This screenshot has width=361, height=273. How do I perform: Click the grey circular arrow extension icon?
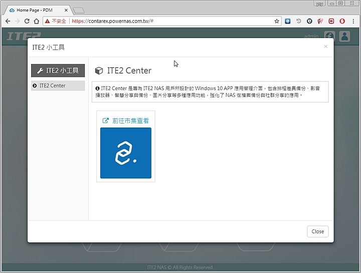click(299, 21)
